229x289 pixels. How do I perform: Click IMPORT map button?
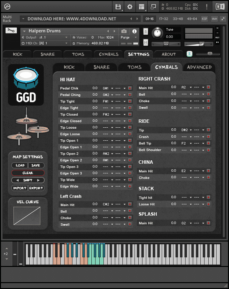click(20, 188)
